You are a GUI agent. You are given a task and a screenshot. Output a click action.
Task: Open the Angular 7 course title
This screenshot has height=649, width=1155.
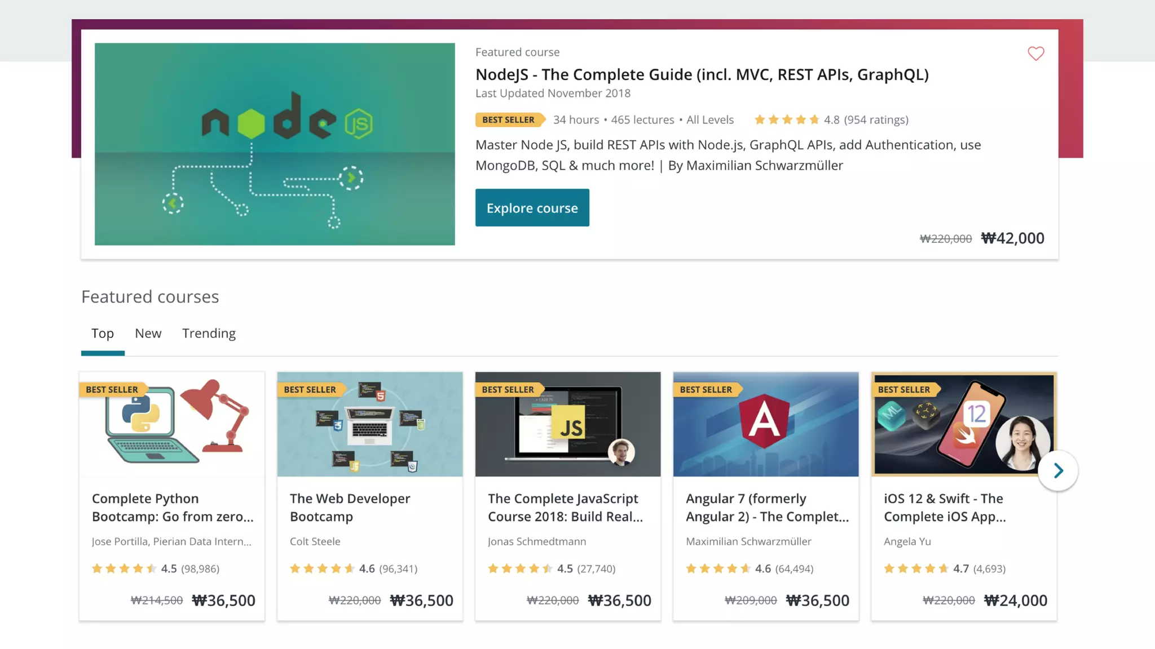click(766, 508)
